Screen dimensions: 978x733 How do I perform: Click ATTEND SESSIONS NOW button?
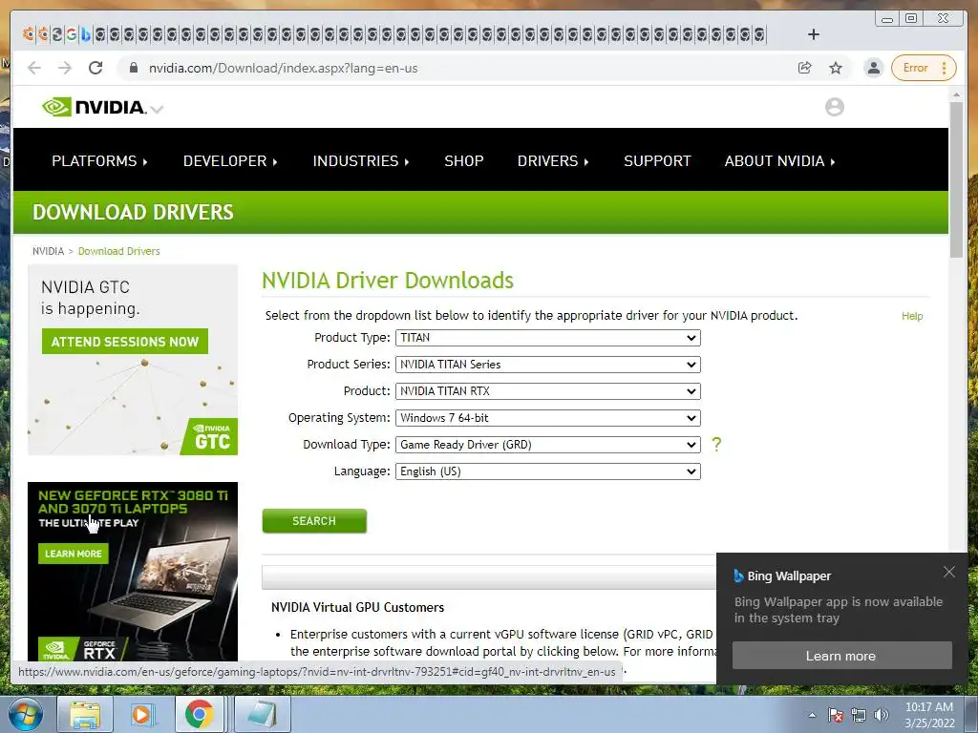pos(125,342)
